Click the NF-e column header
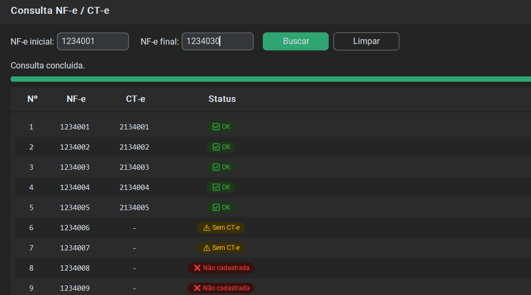Screen dimensions: 531x295 tap(76, 99)
